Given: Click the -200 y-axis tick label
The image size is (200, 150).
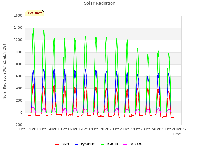Looking at the screenshot, I should click(x=18, y=125).
